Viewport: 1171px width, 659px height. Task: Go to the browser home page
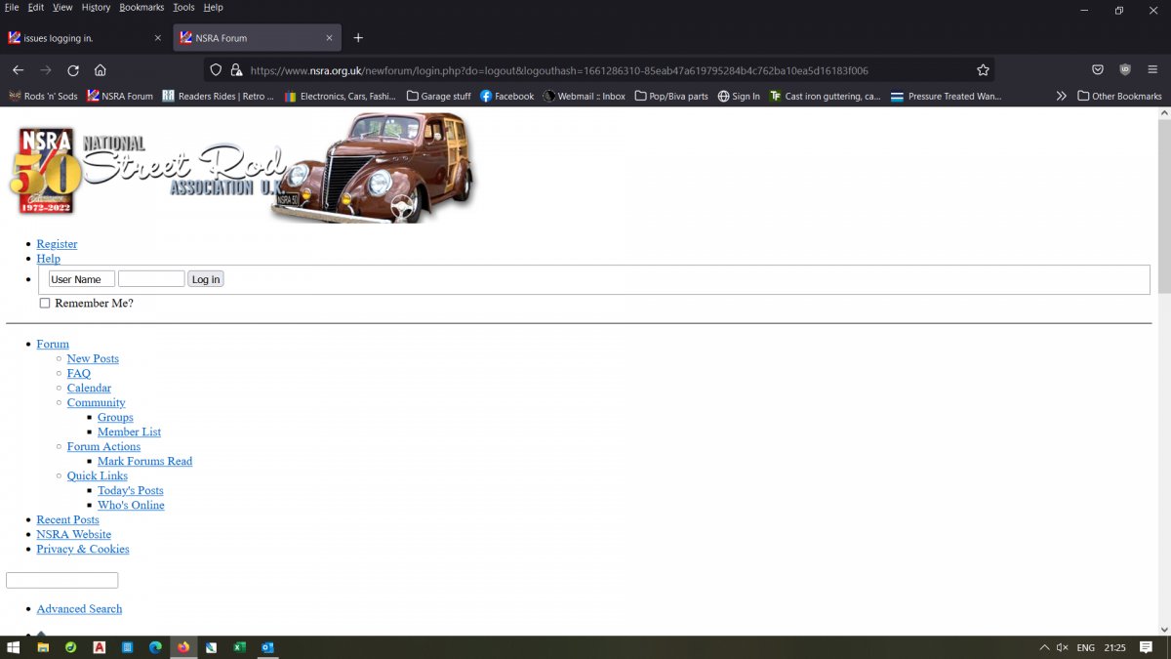[x=100, y=70]
